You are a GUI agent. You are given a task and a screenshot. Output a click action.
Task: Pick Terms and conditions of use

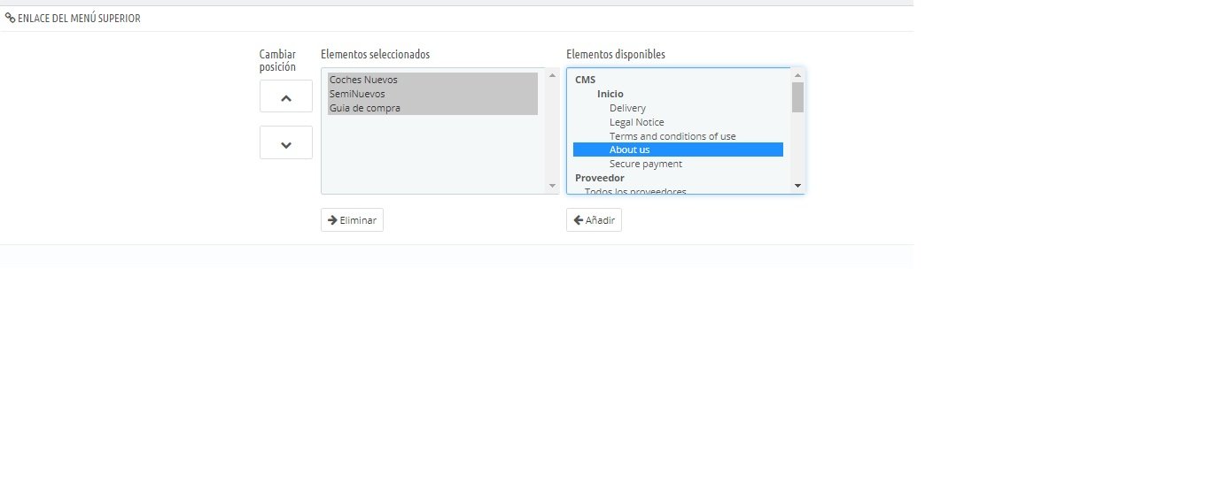678,136
